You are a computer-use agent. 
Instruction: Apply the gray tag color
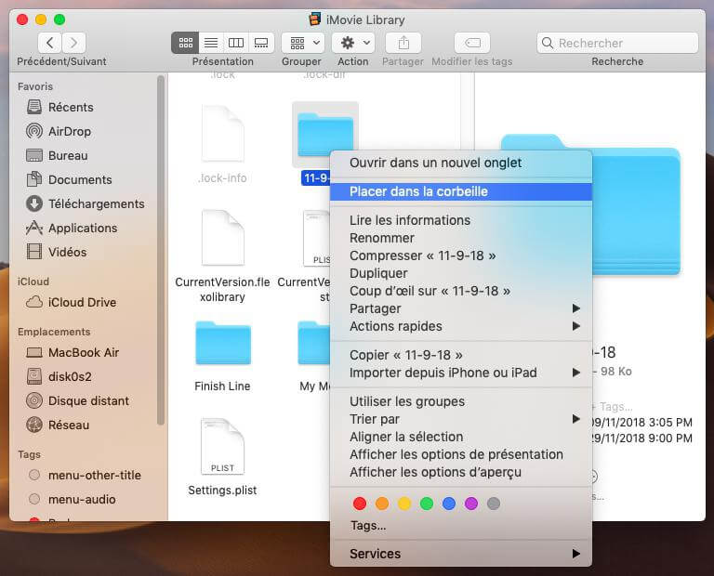coord(494,504)
